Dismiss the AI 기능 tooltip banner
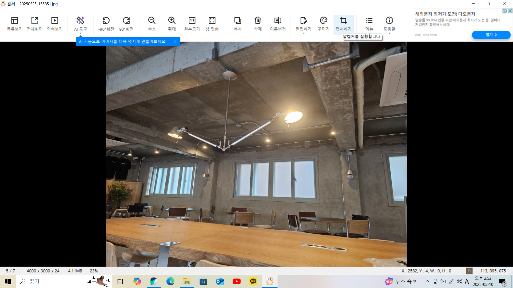The width and height of the screenshot is (513, 288). pyautogui.click(x=175, y=42)
